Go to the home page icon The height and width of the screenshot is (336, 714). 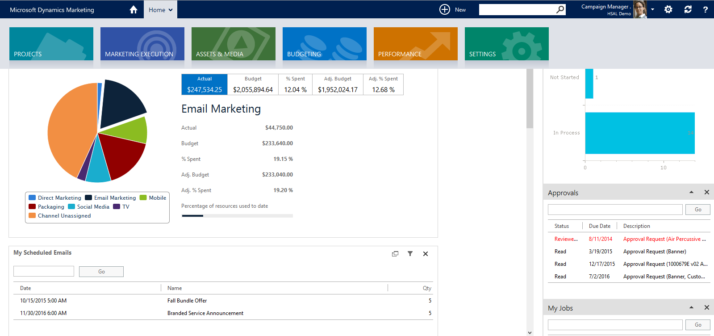tap(133, 9)
